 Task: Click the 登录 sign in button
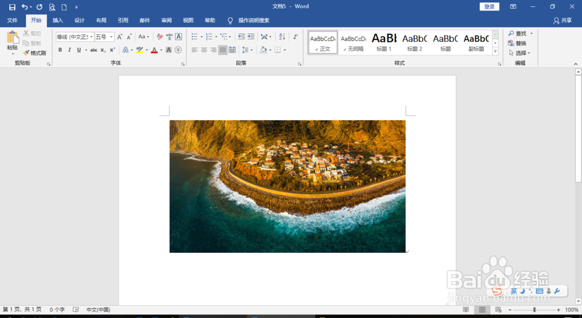tap(489, 6)
